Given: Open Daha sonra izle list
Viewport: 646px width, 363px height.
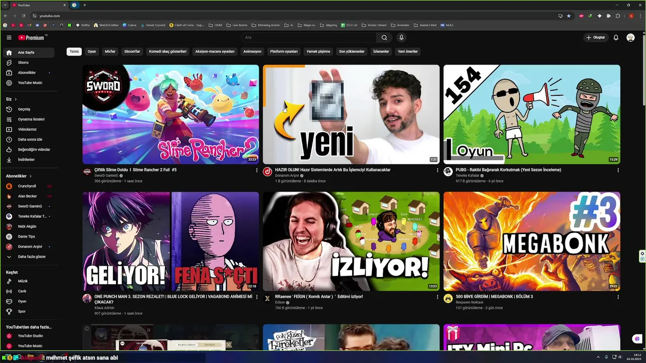Looking at the screenshot, I should [x=30, y=139].
